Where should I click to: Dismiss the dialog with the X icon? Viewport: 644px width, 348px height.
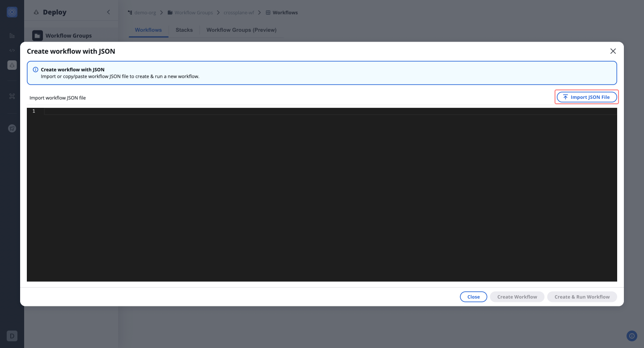coord(613,51)
